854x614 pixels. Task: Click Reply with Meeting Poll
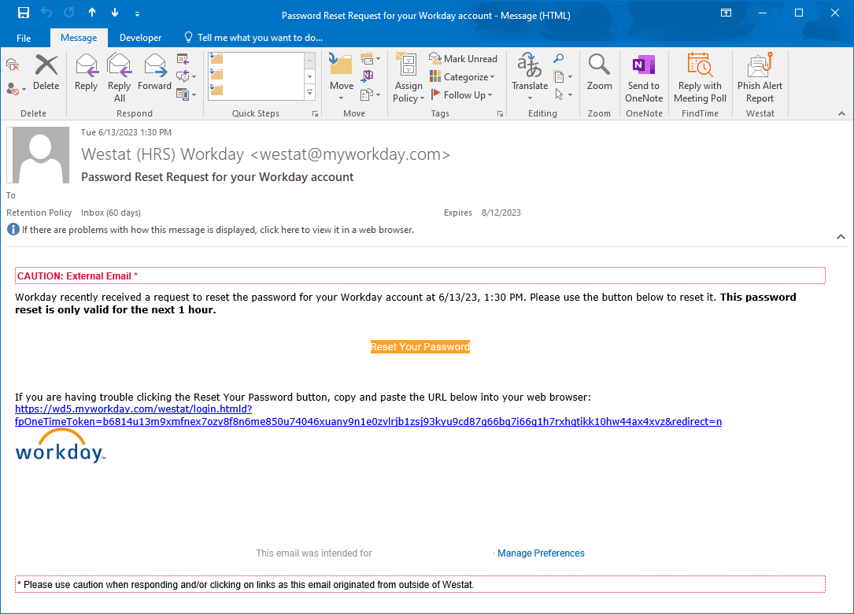tap(700, 78)
